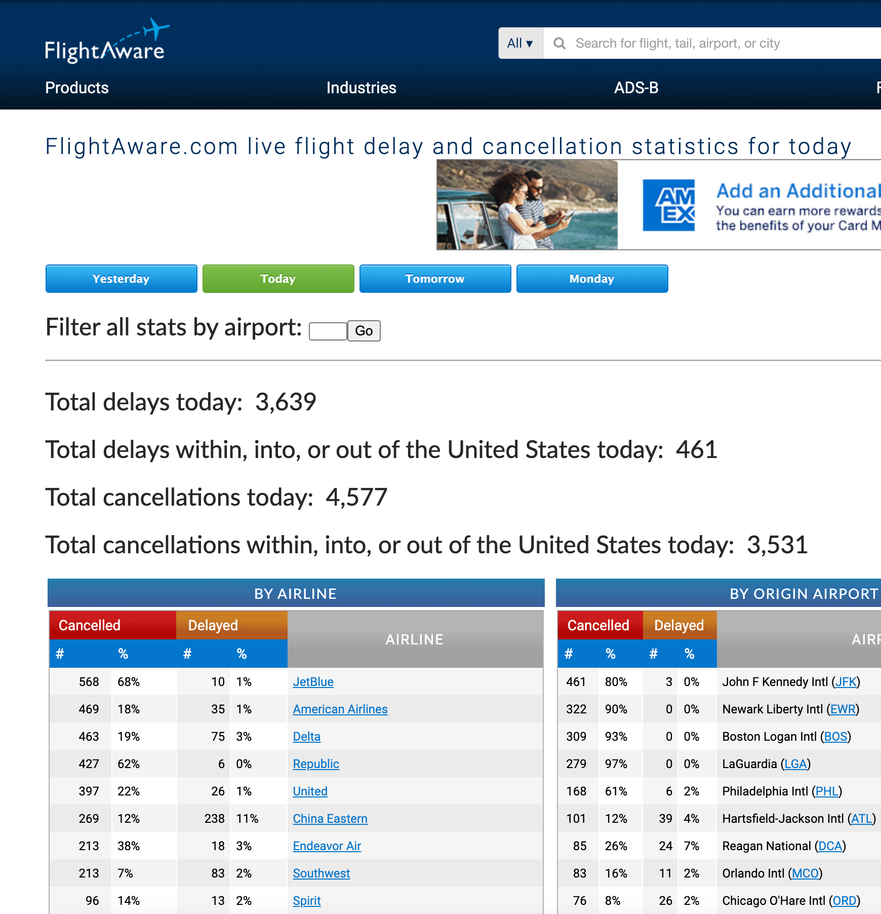Open the JetBlue airline stats link
Viewport: 881px width, 914px height.
pyautogui.click(x=312, y=682)
